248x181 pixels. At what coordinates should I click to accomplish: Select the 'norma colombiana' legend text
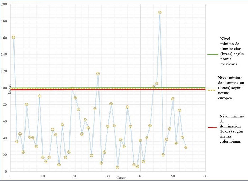[x=231, y=128]
